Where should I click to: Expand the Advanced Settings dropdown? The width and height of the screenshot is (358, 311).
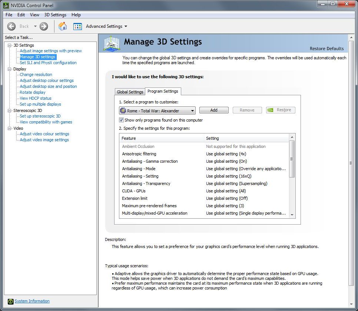click(x=126, y=26)
